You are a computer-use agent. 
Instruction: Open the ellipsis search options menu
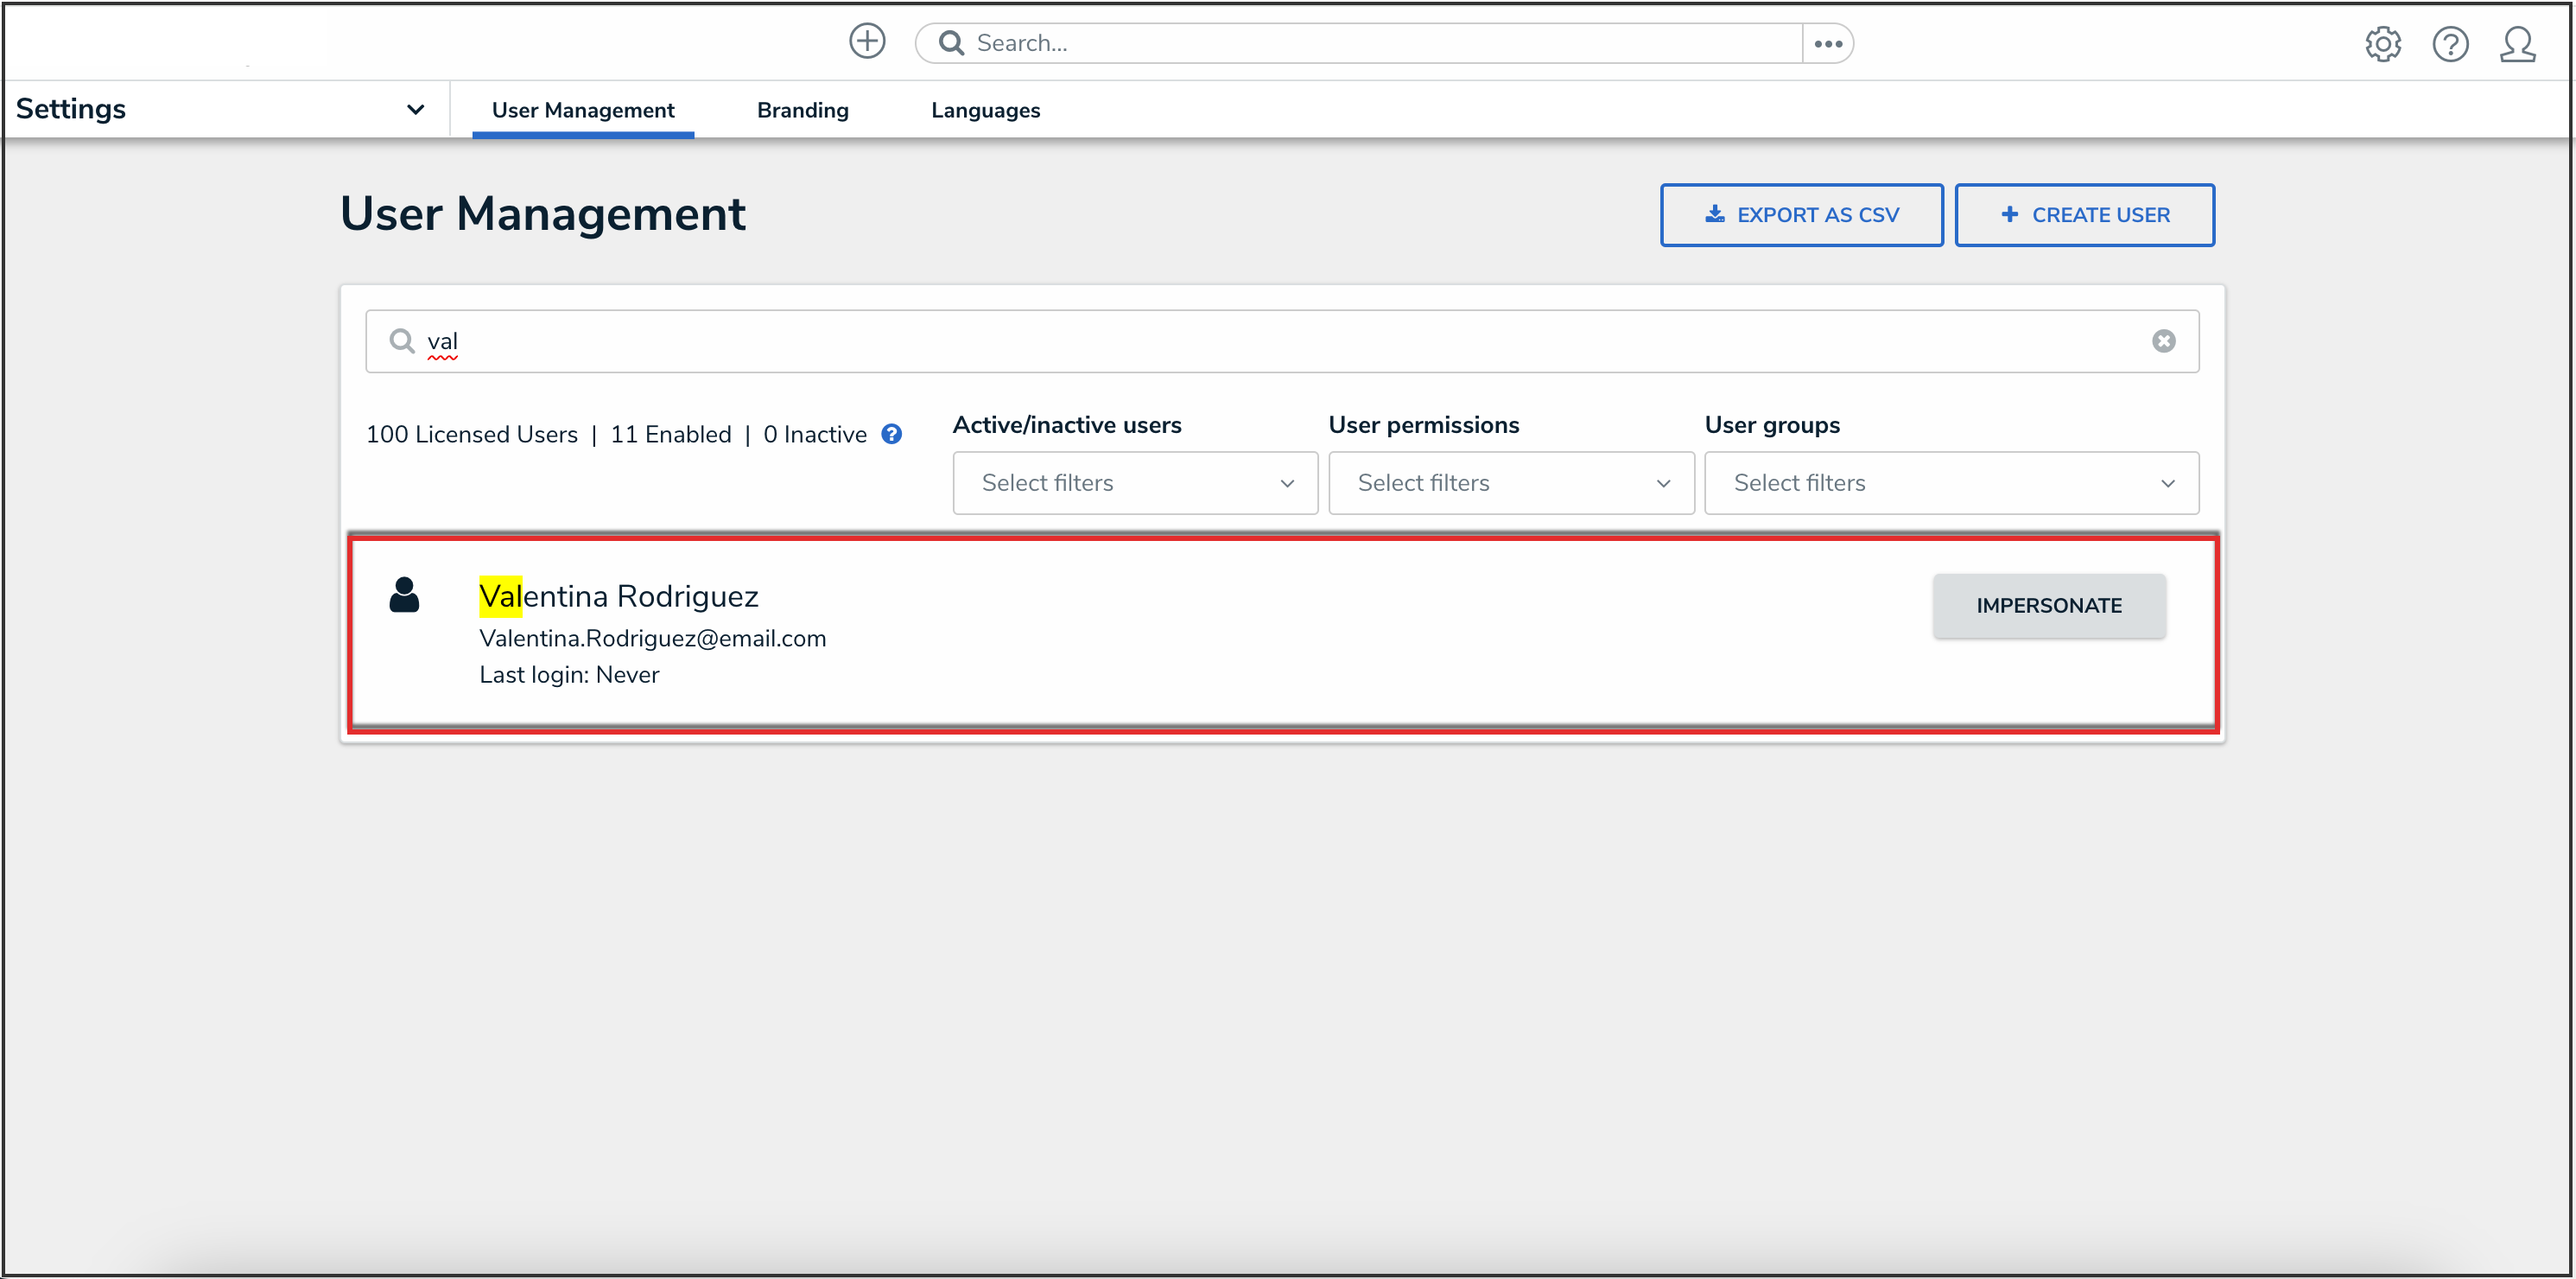point(1828,44)
